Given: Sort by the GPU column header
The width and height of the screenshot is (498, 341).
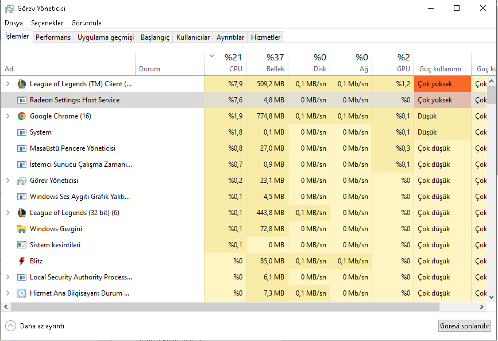Looking at the screenshot, I should [x=393, y=63].
